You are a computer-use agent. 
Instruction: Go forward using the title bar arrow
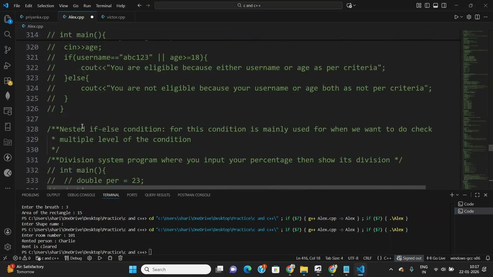click(148, 5)
